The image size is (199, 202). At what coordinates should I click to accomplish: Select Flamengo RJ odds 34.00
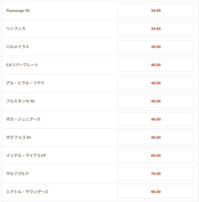156,11
